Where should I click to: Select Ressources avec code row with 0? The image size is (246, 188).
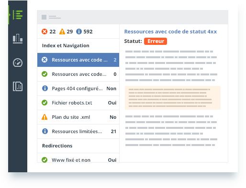pyautogui.click(x=78, y=74)
